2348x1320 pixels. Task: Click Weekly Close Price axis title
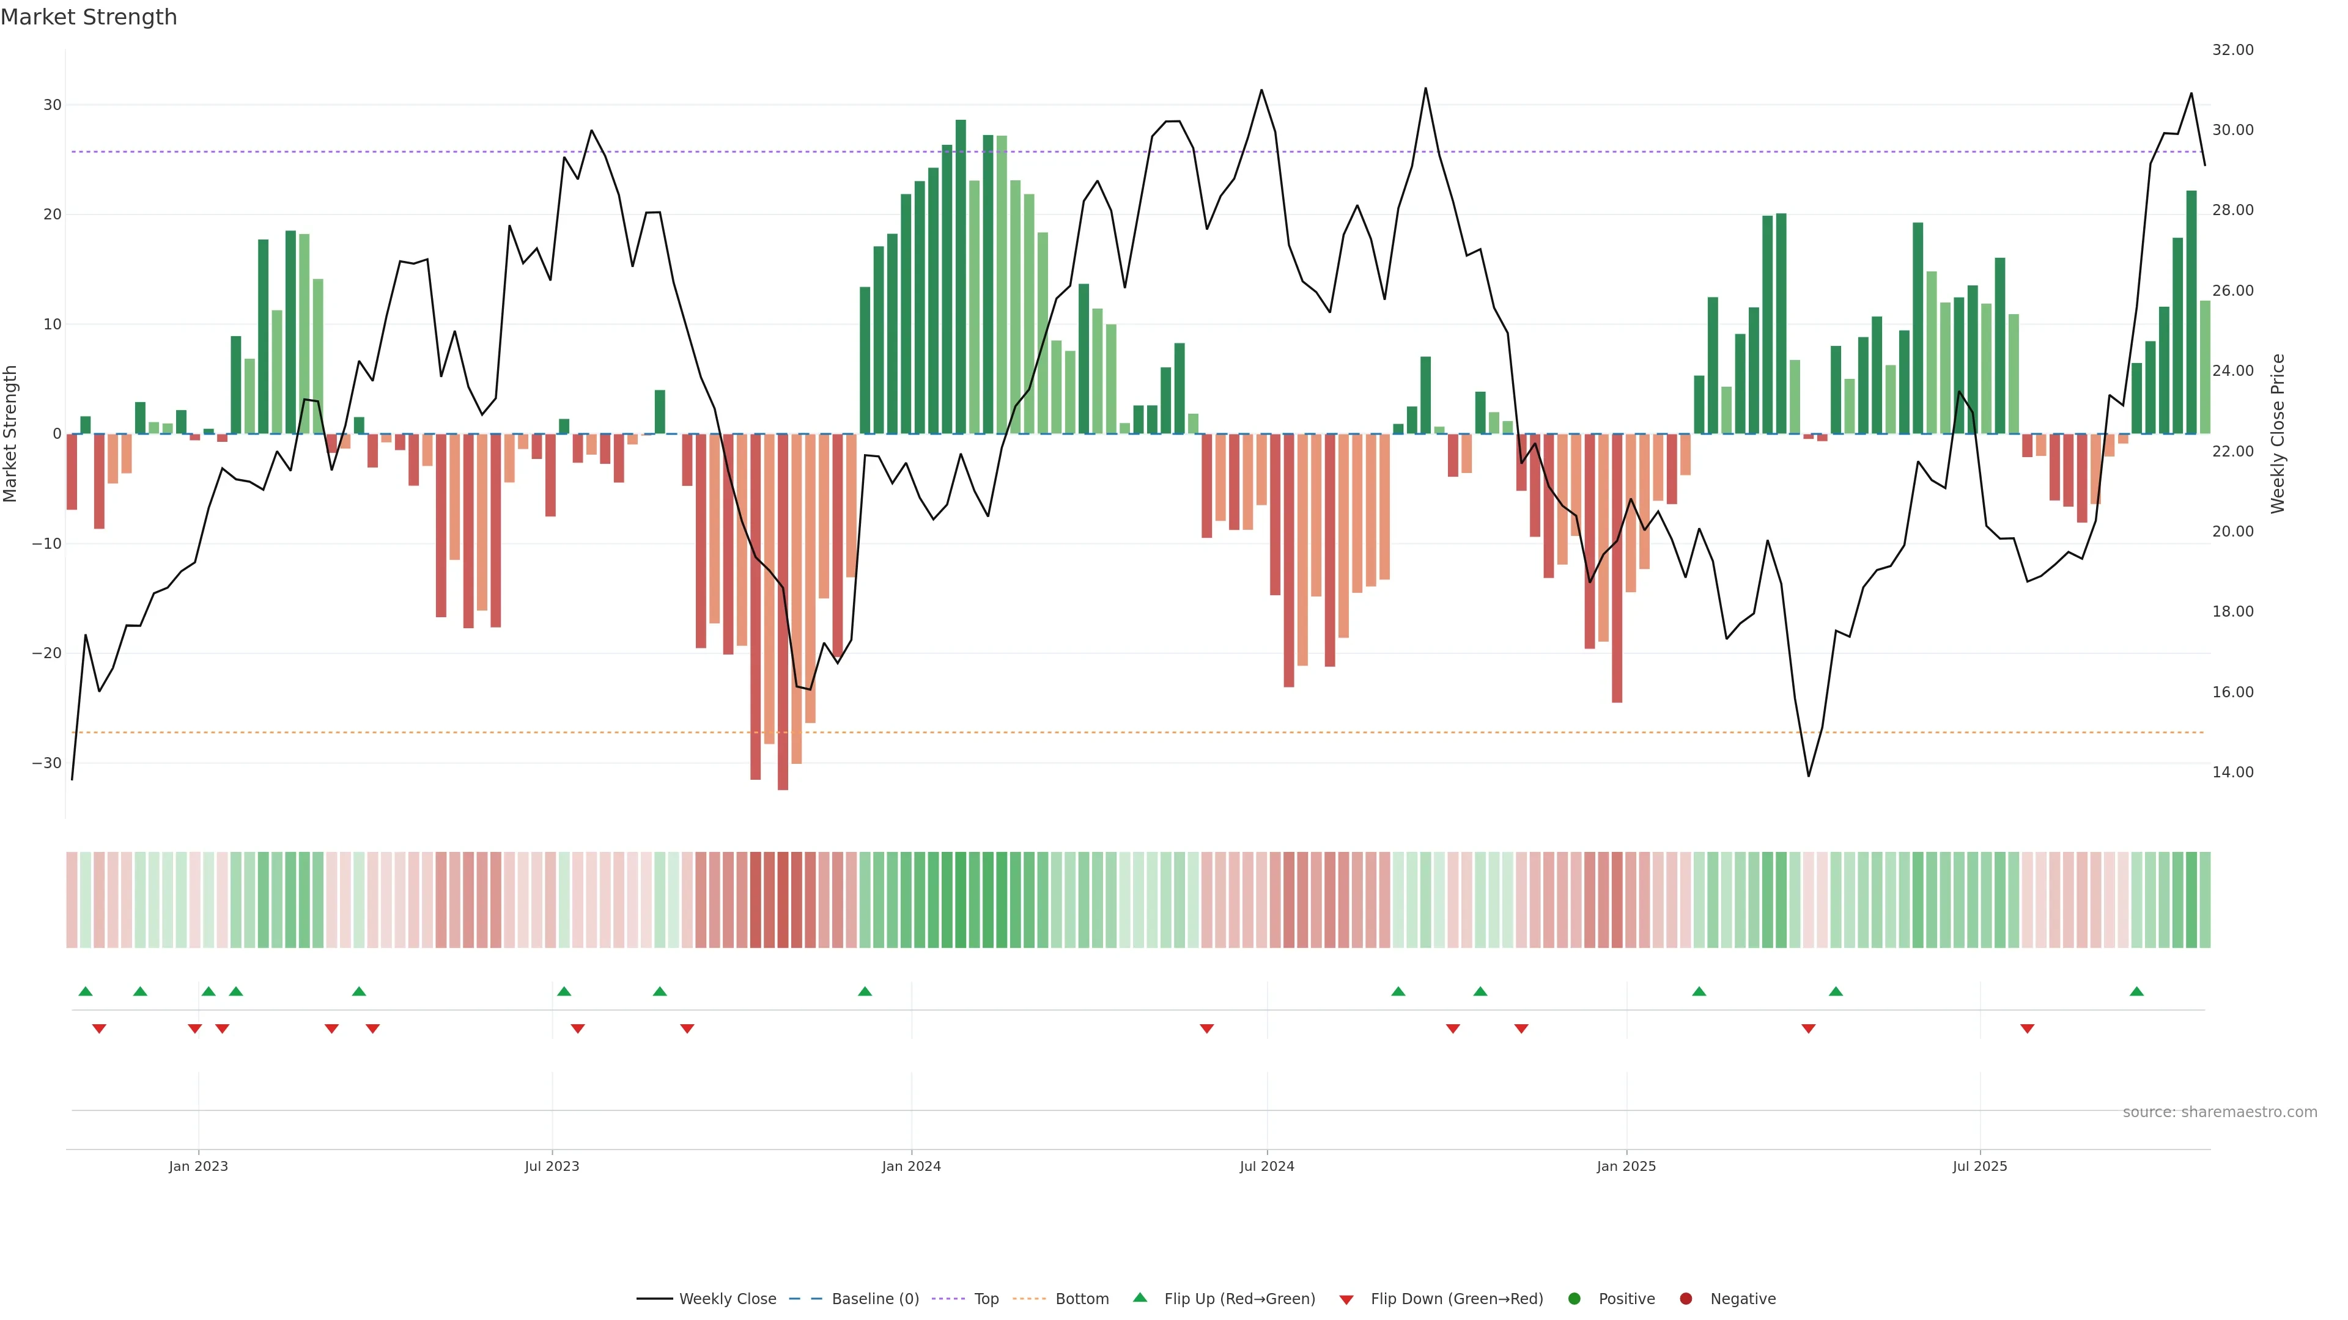coord(2278,434)
